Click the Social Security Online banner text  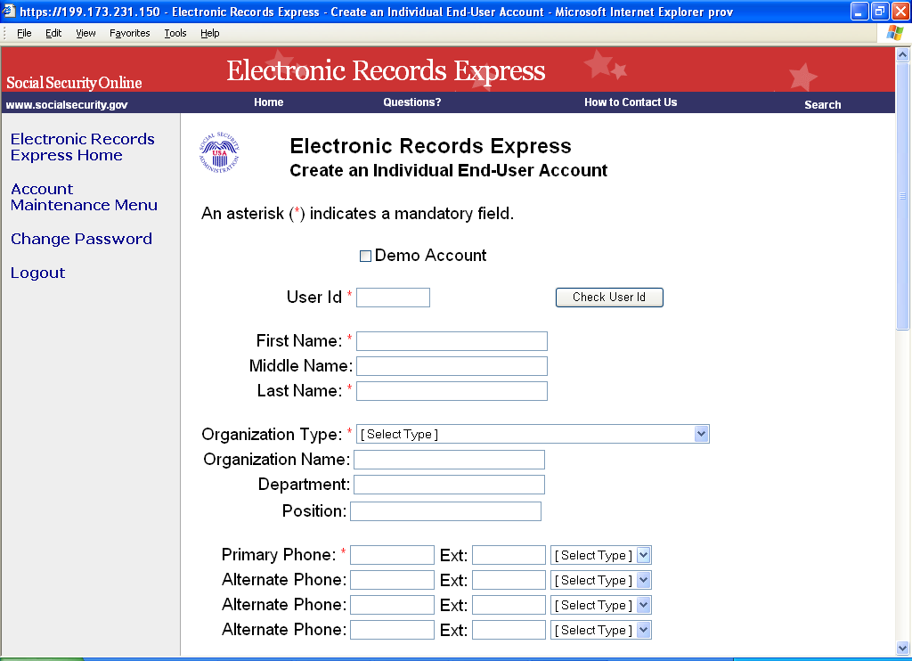point(74,83)
